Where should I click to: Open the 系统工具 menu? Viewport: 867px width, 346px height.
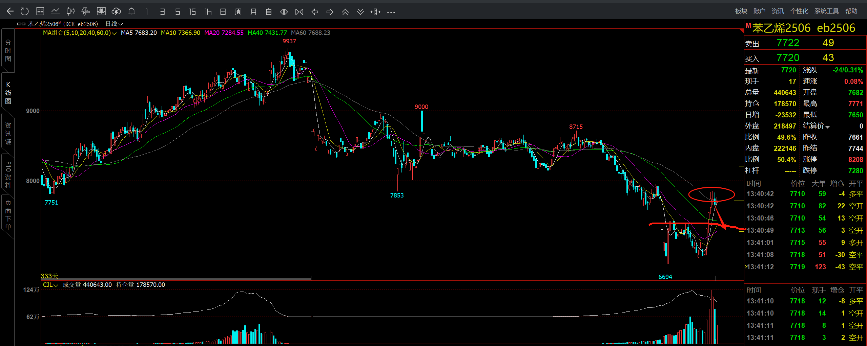click(826, 11)
